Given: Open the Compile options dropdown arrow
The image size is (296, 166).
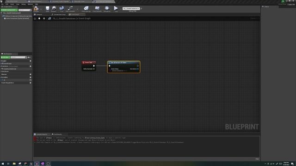Looking at the screenshot, I should point(41,9).
